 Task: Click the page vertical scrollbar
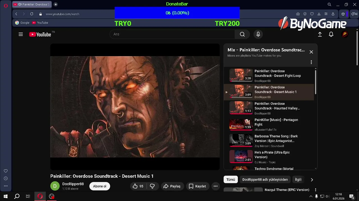[357, 47]
